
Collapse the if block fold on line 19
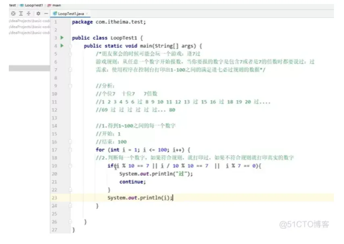pos(70,166)
